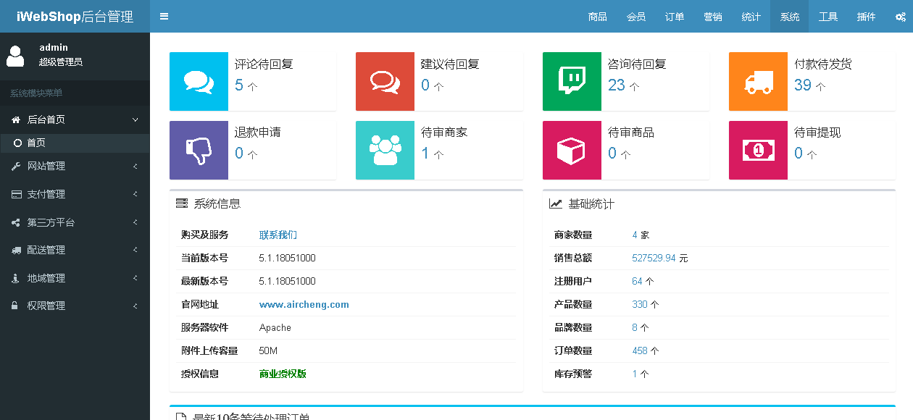Viewport: 913px width, 420px height.
Task: Open the www.aircheng.com official site link
Action: (304, 305)
